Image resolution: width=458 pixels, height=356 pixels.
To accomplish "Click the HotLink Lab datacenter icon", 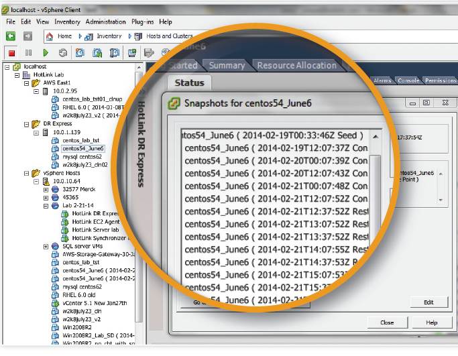I will coord(26,75).
